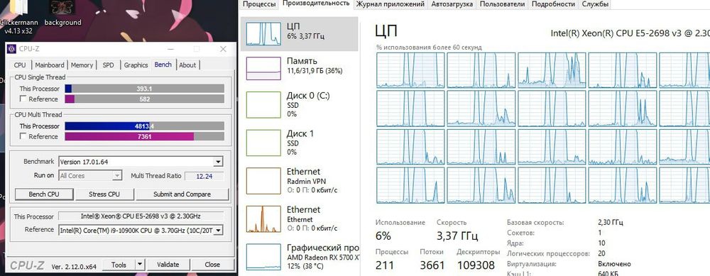Click the Bench CPU button

(44, 194)
